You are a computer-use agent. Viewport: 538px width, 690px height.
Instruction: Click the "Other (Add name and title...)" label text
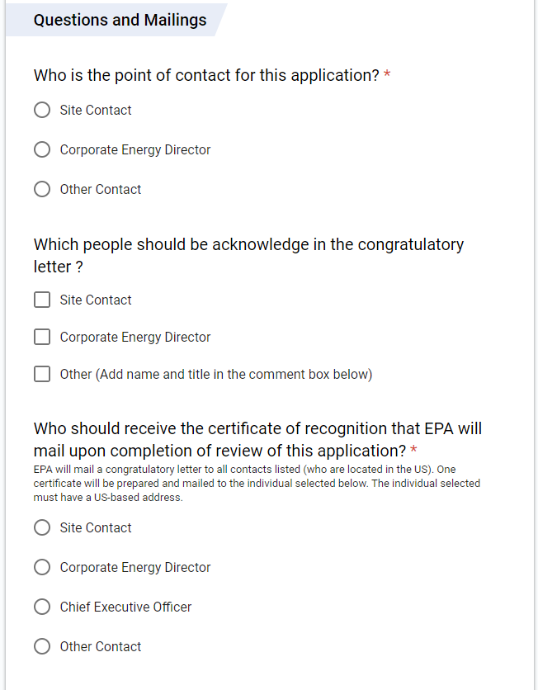pos(215,375)
